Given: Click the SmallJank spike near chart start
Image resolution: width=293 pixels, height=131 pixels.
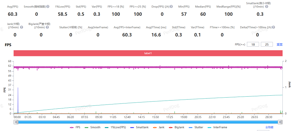Looking at the screenshot, I should 18,100.
